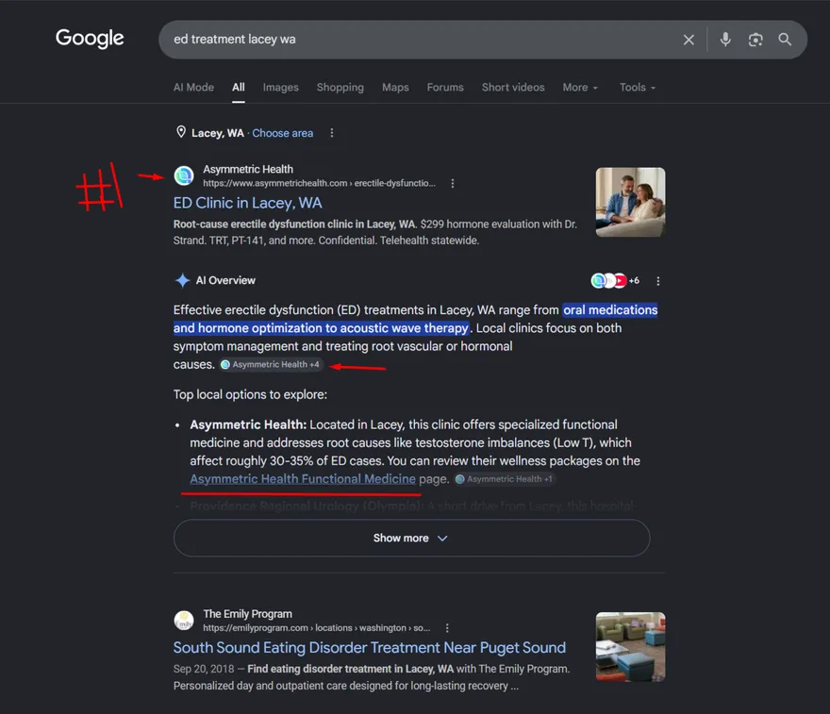
Task: Click The Emily Program site favicon
Action: [x=184, y=621]
